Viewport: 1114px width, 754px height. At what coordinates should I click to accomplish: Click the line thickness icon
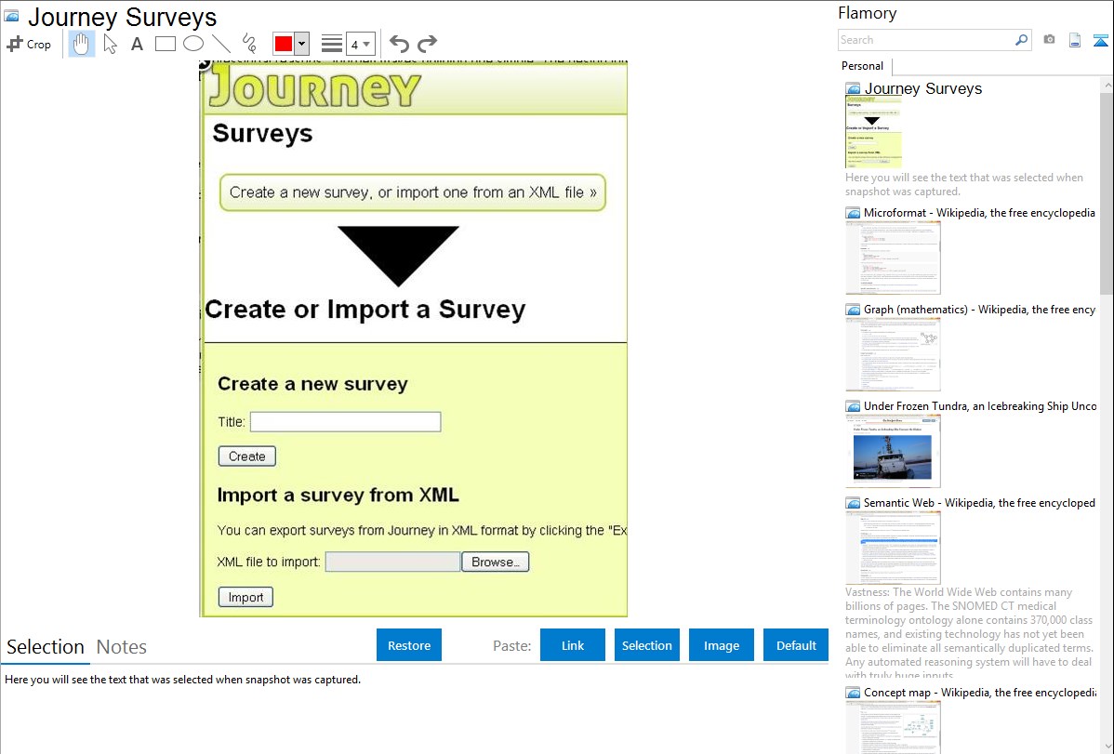pyautogui.click(x=332, y=44)
